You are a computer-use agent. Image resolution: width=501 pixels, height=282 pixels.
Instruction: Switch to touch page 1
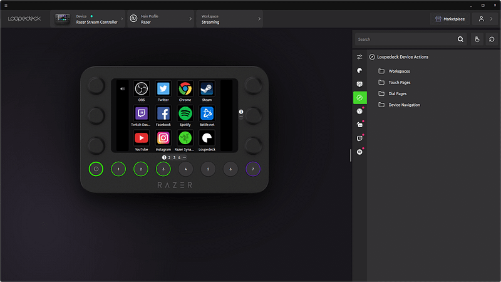[x=164, y=157]
